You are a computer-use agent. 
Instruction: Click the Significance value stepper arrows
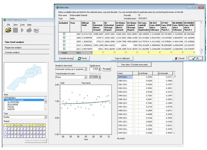coord(100,69)
